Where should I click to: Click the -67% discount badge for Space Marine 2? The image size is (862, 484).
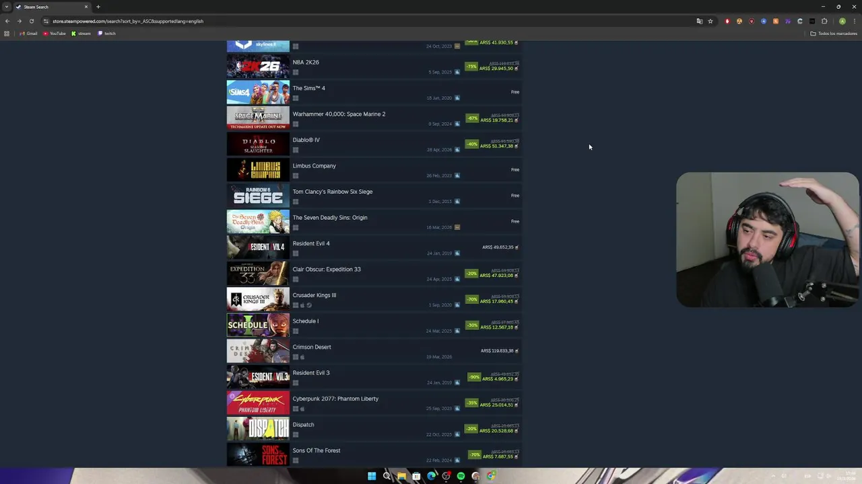tap(471, 118)
